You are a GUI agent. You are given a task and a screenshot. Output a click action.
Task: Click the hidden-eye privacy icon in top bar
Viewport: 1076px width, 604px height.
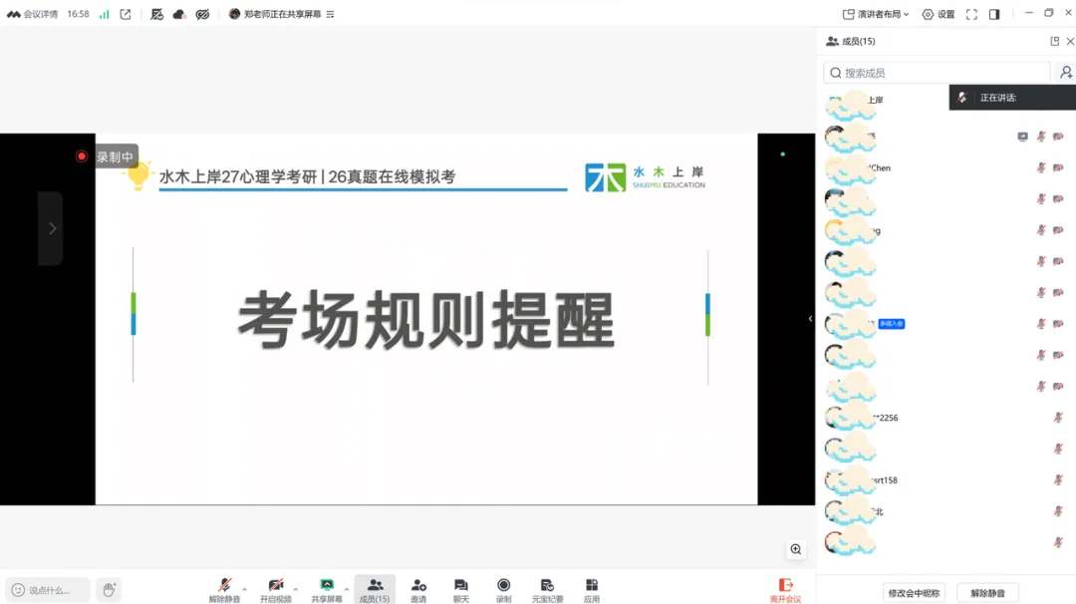pos(202,14)
